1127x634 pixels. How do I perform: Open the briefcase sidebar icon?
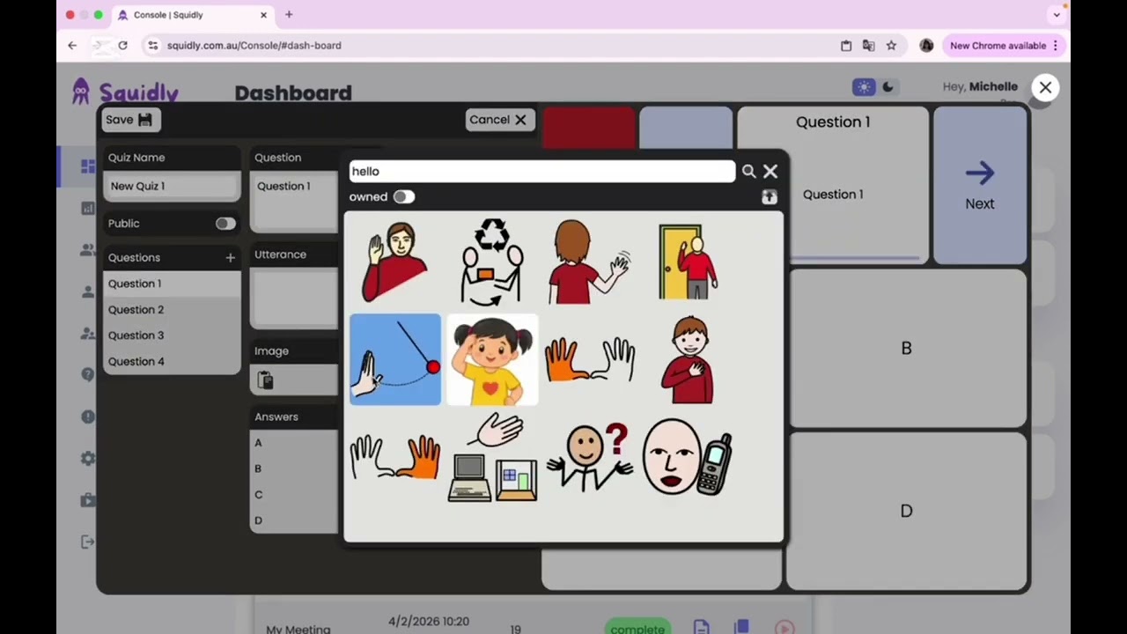88,500
